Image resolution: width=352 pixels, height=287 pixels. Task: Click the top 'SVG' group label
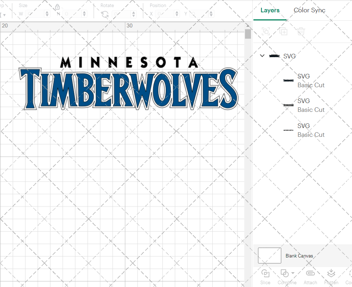point(289,56)
